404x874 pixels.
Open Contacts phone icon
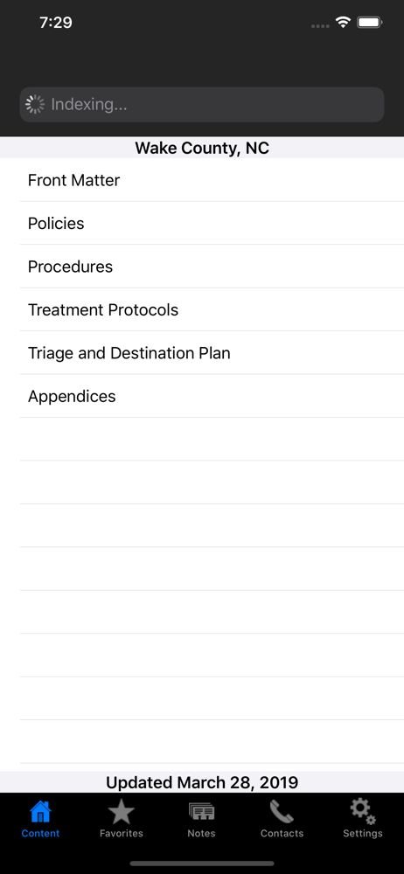tap(282, 812)
